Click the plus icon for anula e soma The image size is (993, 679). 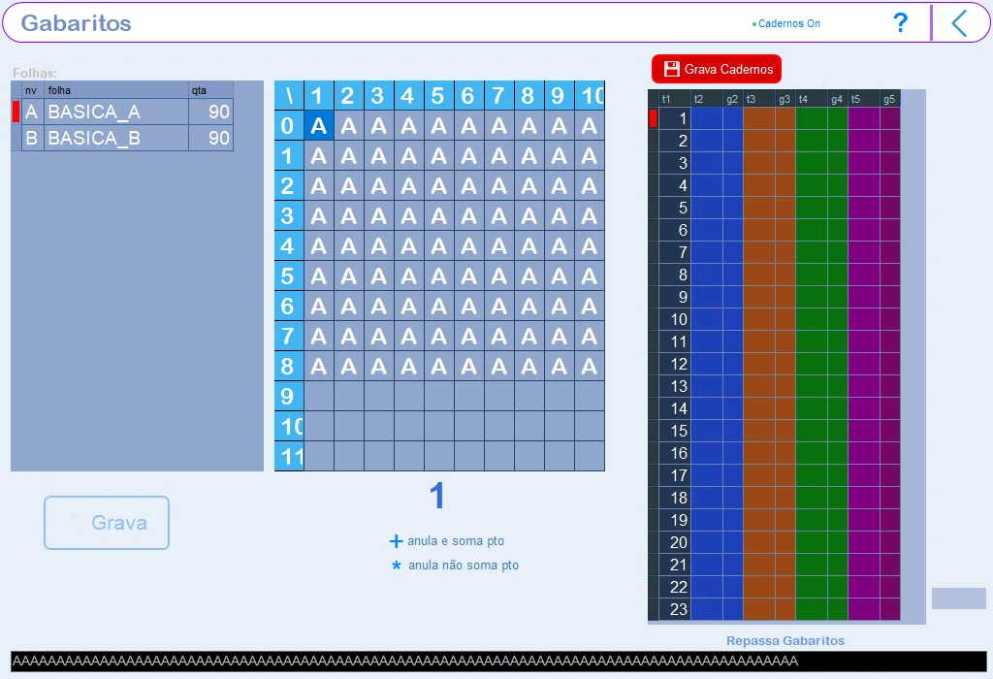pos(396,541)
